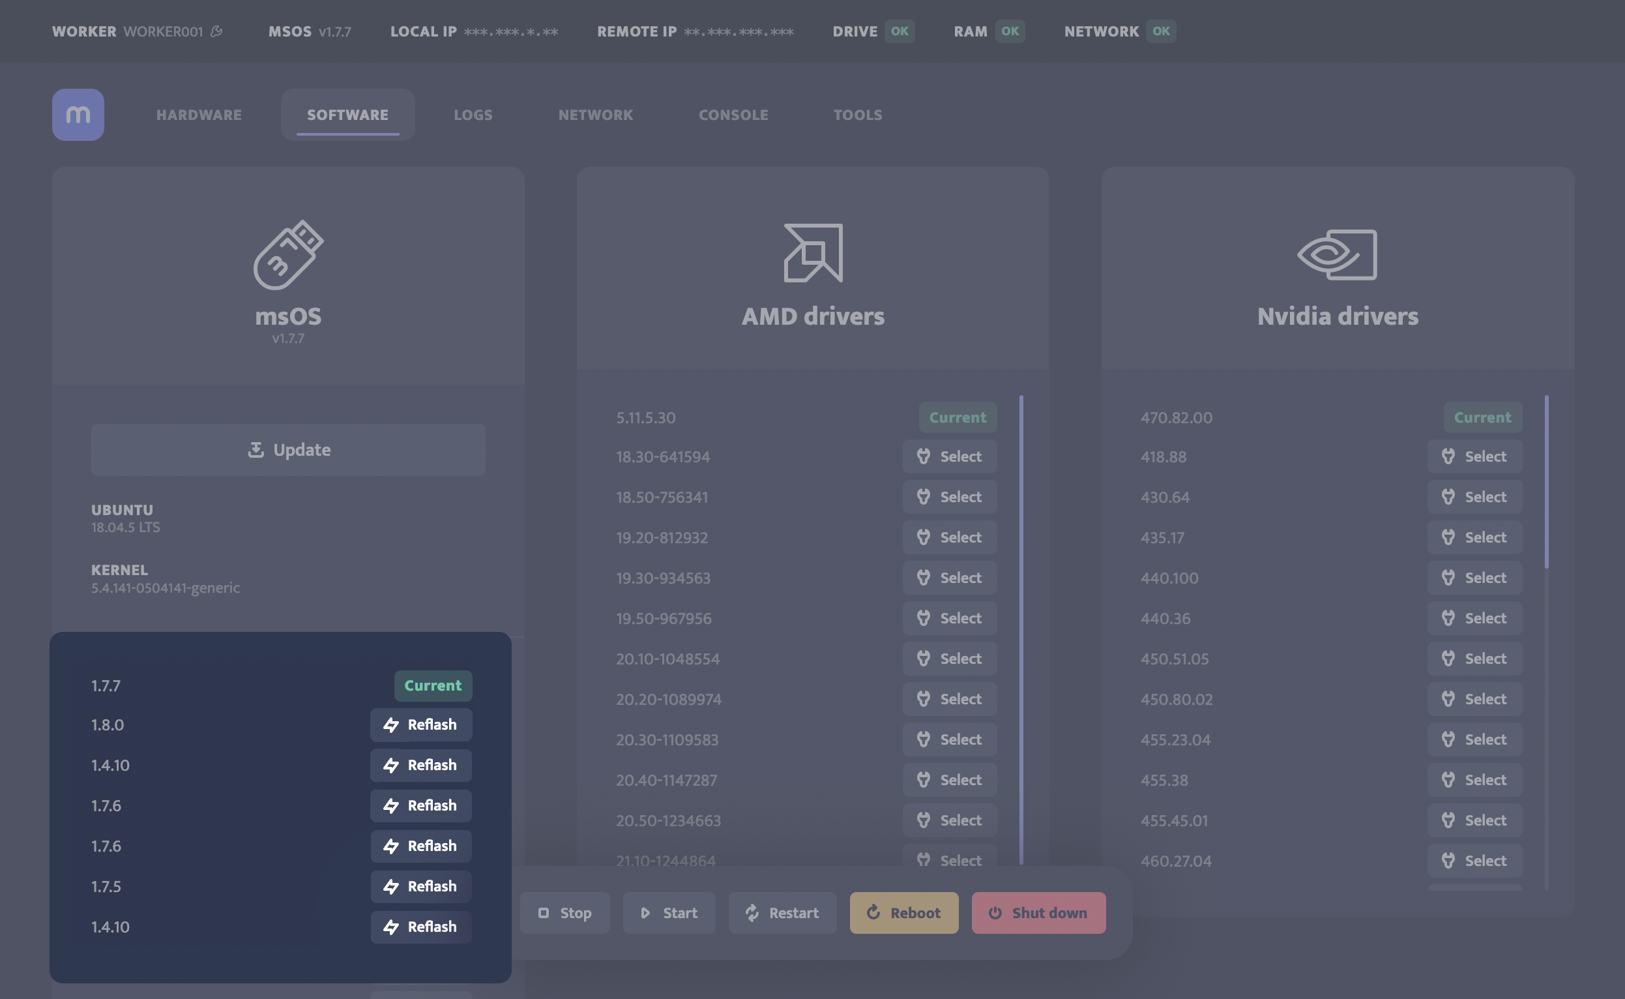Image resolution: width=1625 pixels, height=999 pixels.
Task: Click the Reflash icon for version 1.7.6
Action: coord(391,805)
